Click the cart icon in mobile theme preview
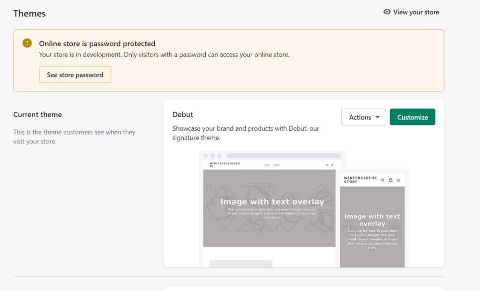480x291 pixels. point(390,180)
